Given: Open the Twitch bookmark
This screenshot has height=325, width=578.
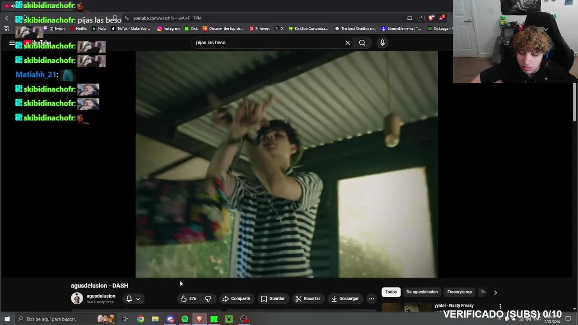Looking at the screenshot, I should pyautogui.click(x=55, y=28).
